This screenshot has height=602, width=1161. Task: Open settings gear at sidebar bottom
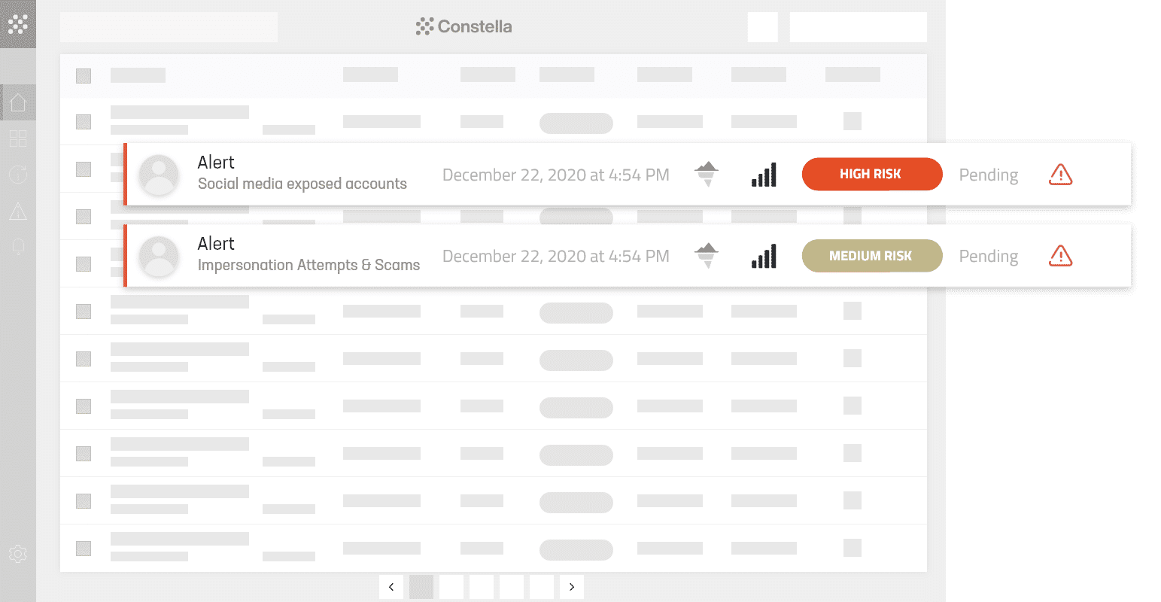[x=18, y=555]
